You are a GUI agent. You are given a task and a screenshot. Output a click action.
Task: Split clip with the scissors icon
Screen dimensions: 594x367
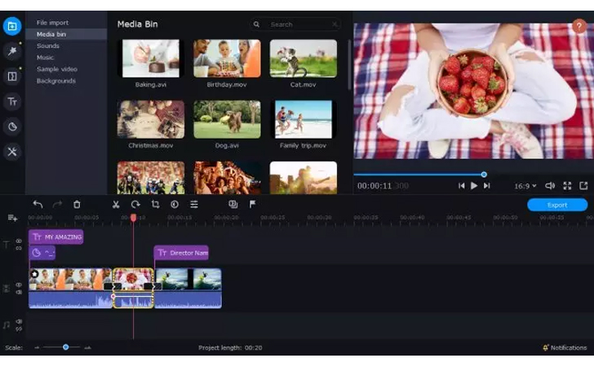116,205
